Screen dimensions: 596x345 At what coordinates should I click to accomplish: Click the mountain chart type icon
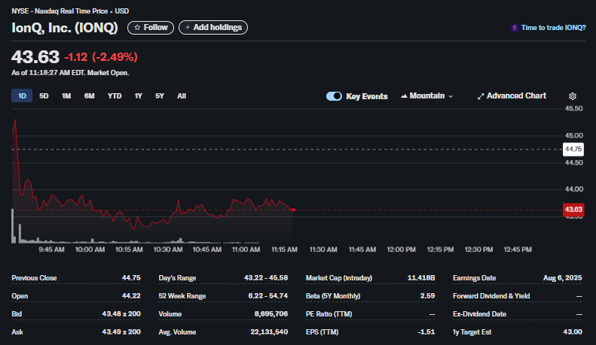pyautogui.click(x=404, y=96)
